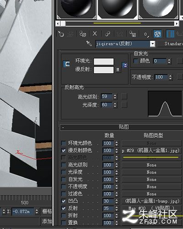Image resolution: width=183 pixels, height=229 pixels.
Task: Click the Make Unique chain icon
Action: point(108,34)
